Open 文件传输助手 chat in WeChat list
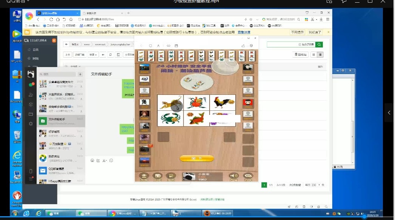395x220 pixels. point(60,121)
